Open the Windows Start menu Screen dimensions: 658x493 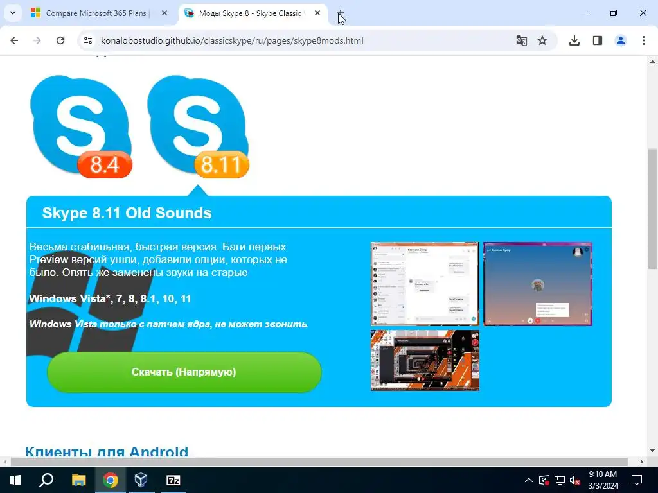(15, 480)
